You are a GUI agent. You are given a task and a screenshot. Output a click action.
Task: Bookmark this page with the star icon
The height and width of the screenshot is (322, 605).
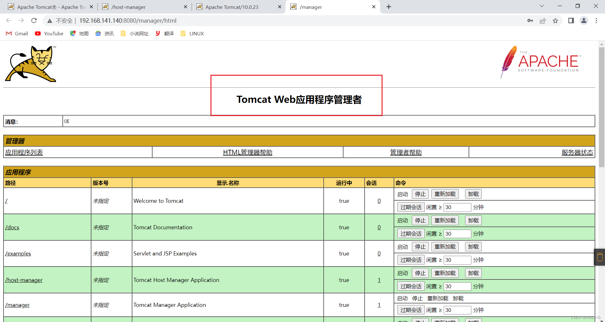pos(555,20)
